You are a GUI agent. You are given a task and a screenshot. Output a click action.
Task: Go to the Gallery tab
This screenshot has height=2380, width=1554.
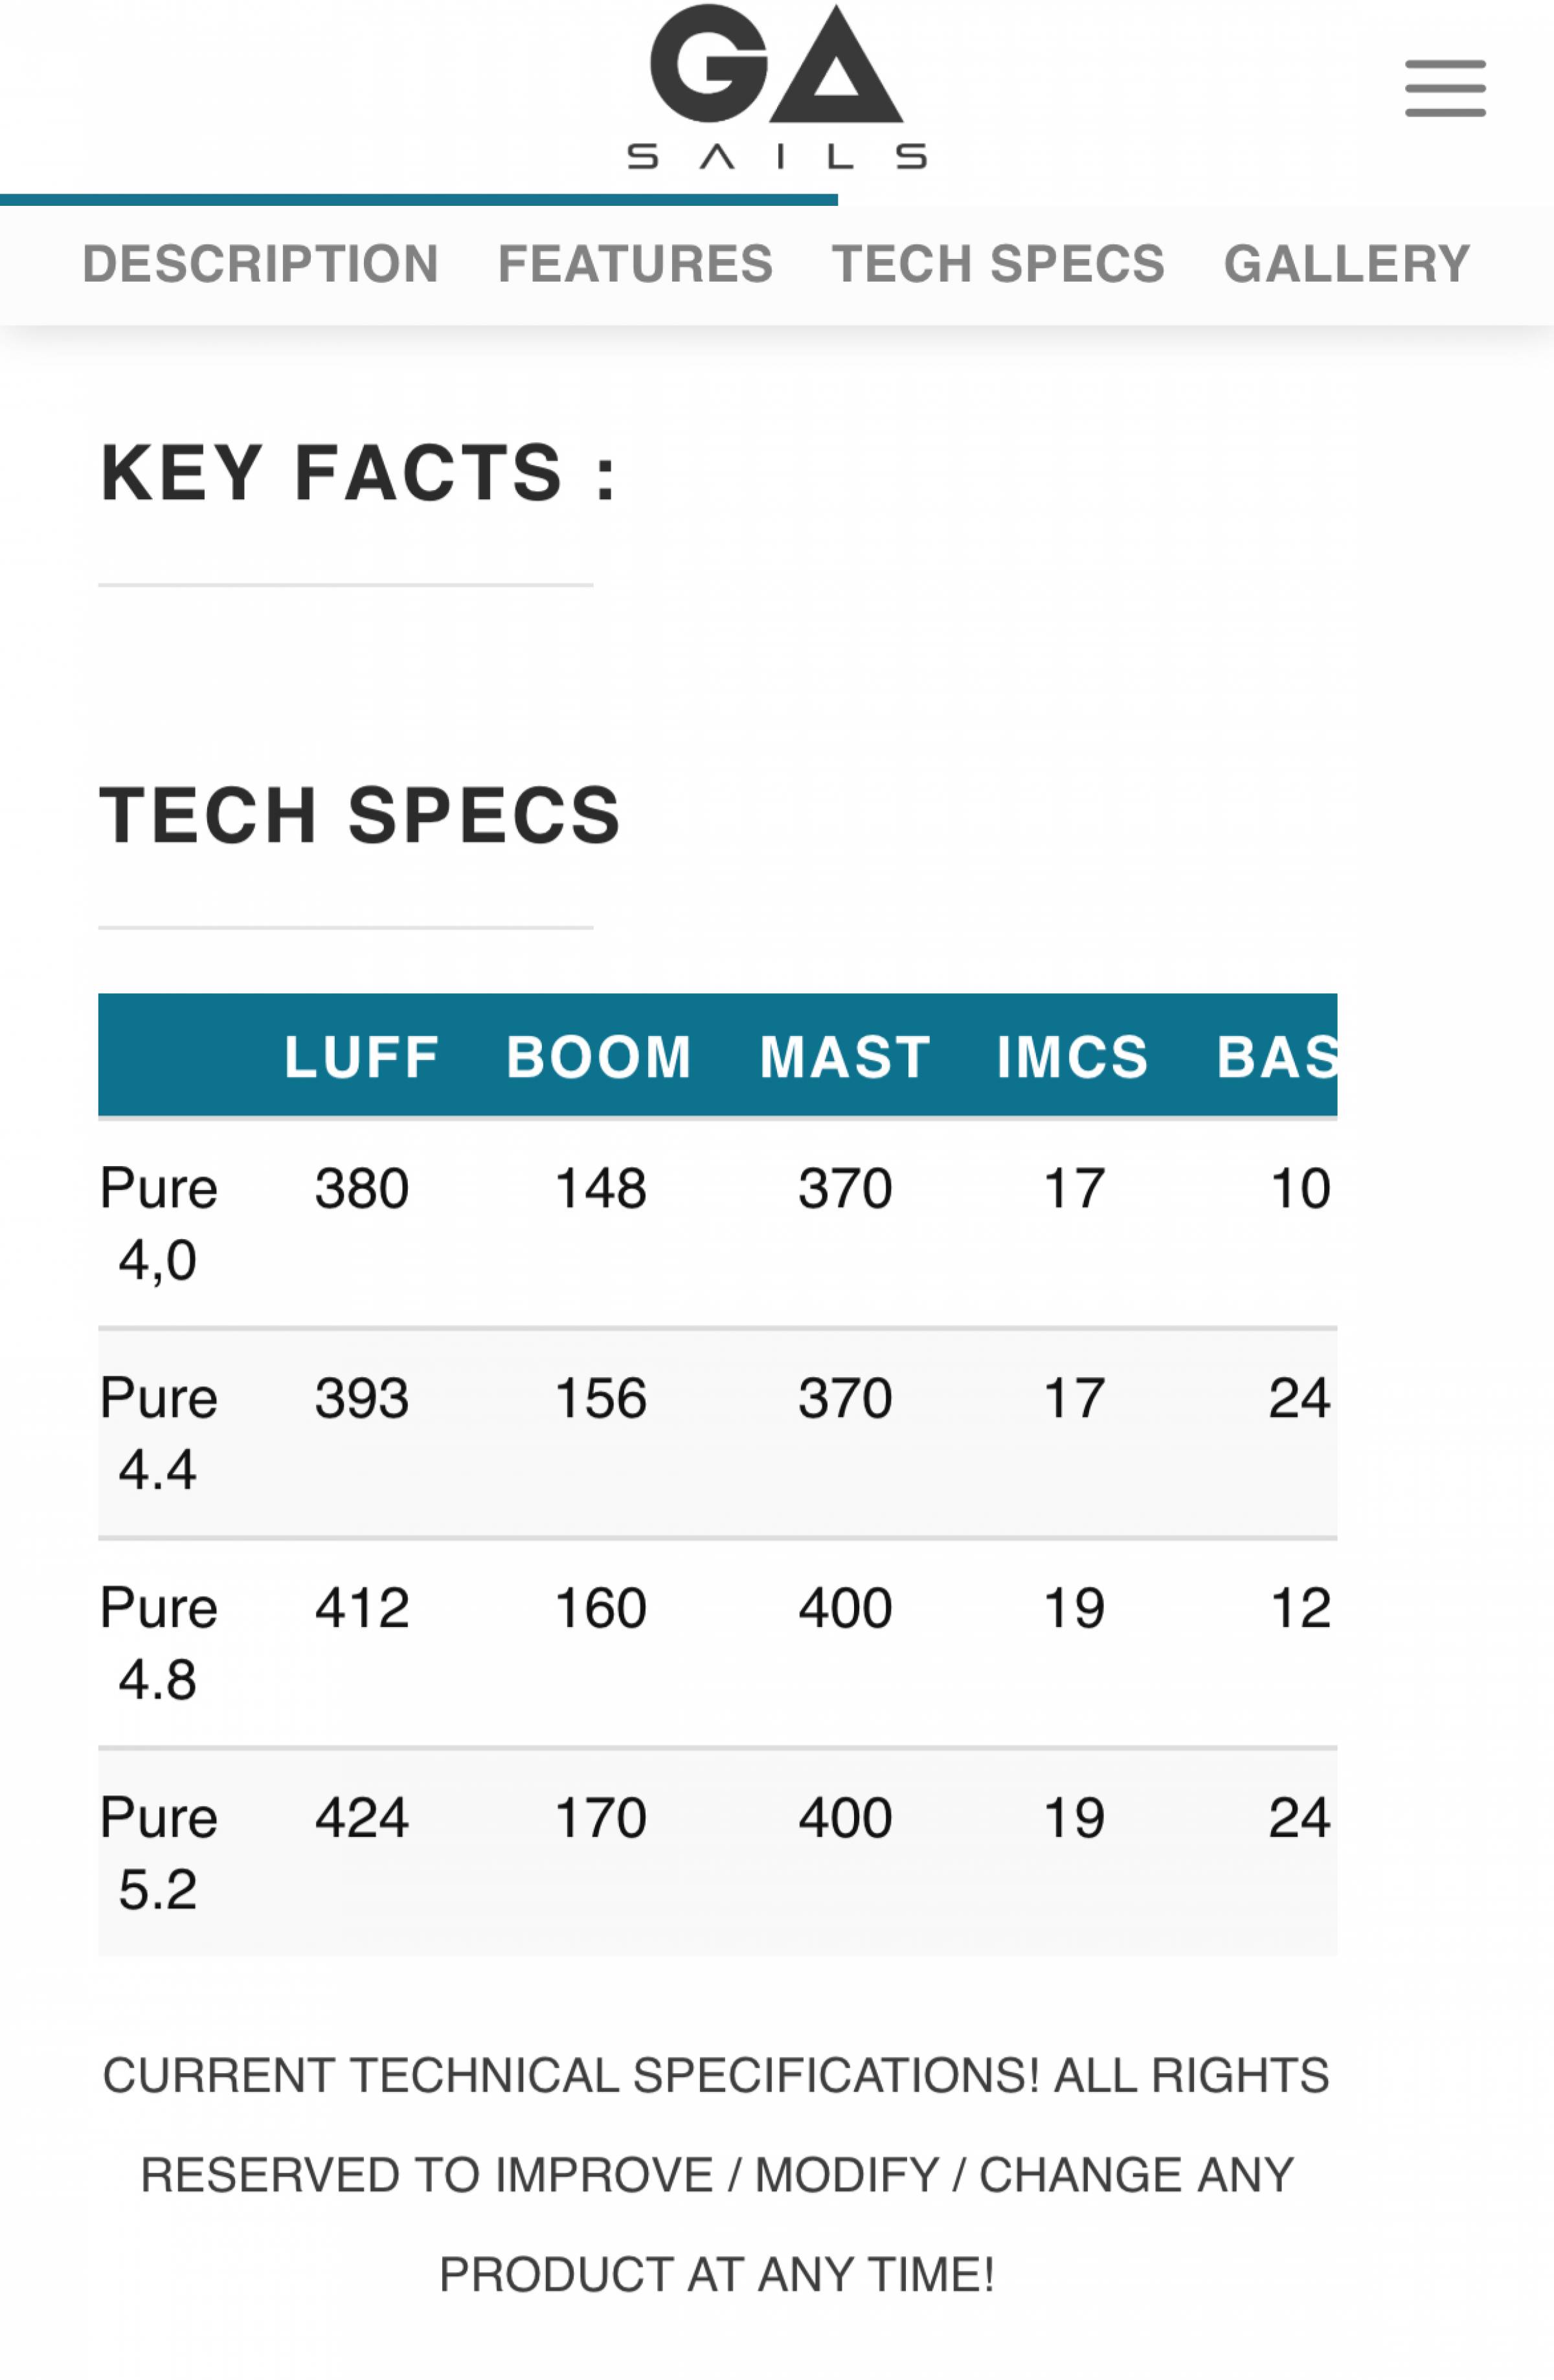pyautogui.click(x=1347, y=264)
